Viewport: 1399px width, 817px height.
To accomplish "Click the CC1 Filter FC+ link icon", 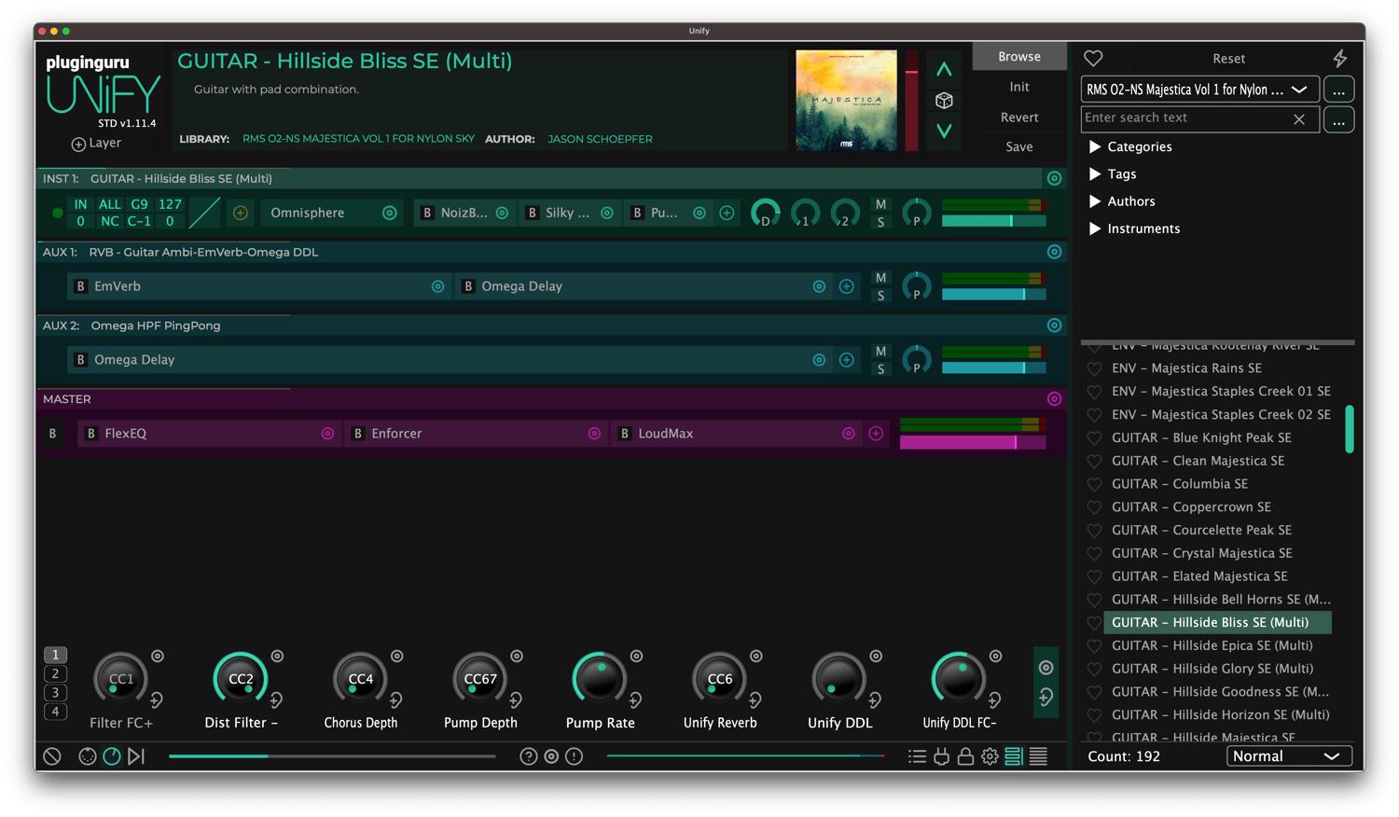I will coord(156,699).
